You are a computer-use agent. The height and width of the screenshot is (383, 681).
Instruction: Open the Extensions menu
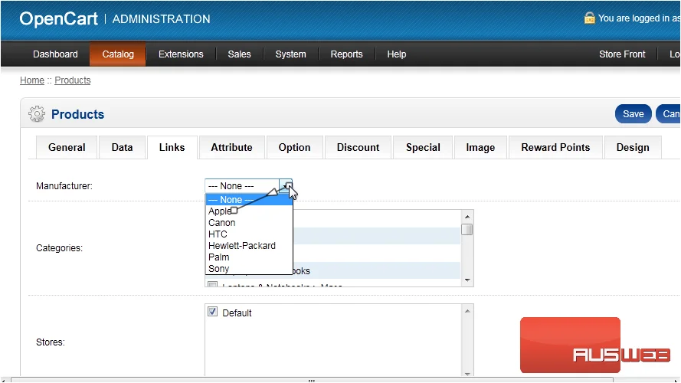181,54
